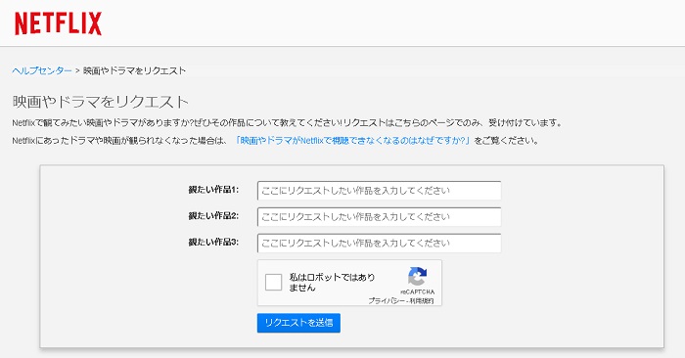Open the reCAPTCHA 利用規約 link
This screenshot has height=358, width=685.
coord(422,301)
